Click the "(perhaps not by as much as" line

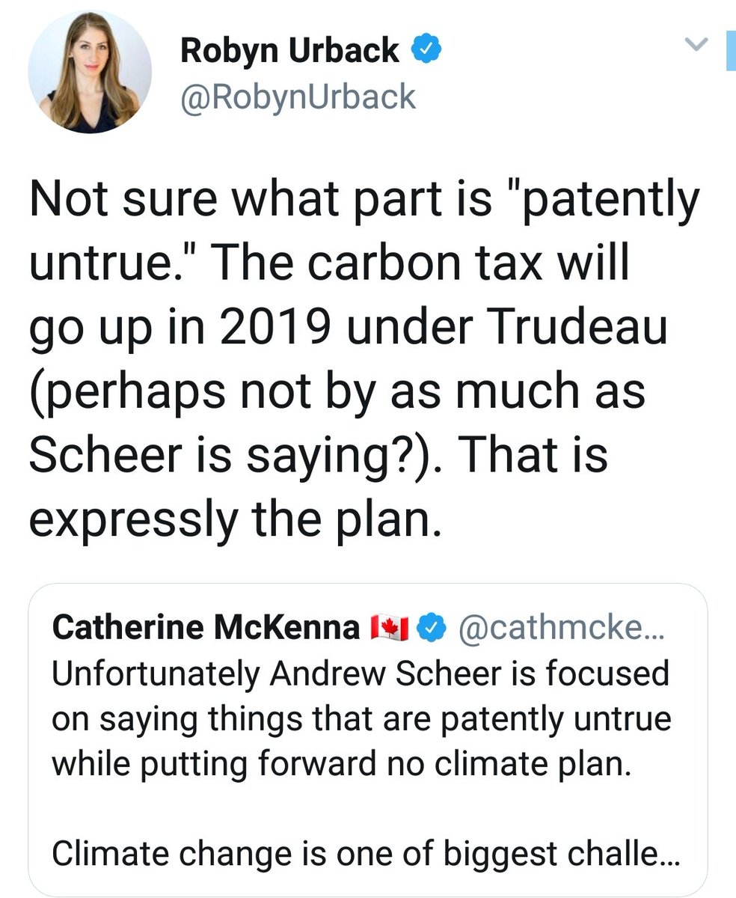pos(337,391)
